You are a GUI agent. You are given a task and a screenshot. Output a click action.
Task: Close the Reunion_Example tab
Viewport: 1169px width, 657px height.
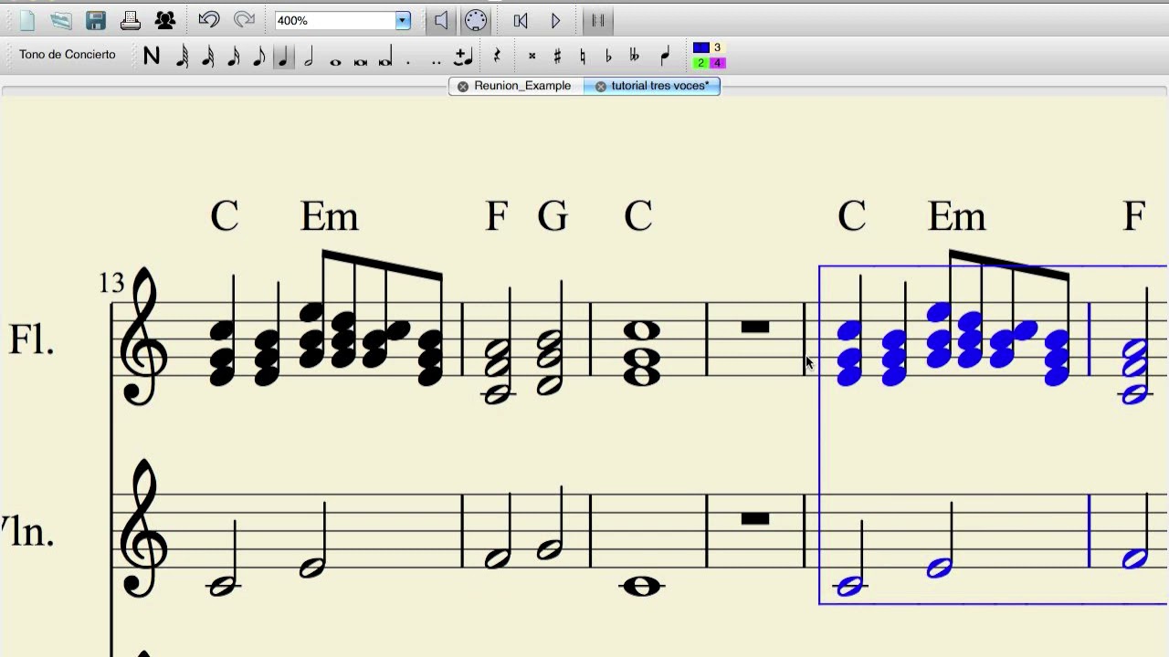(462, 87)
